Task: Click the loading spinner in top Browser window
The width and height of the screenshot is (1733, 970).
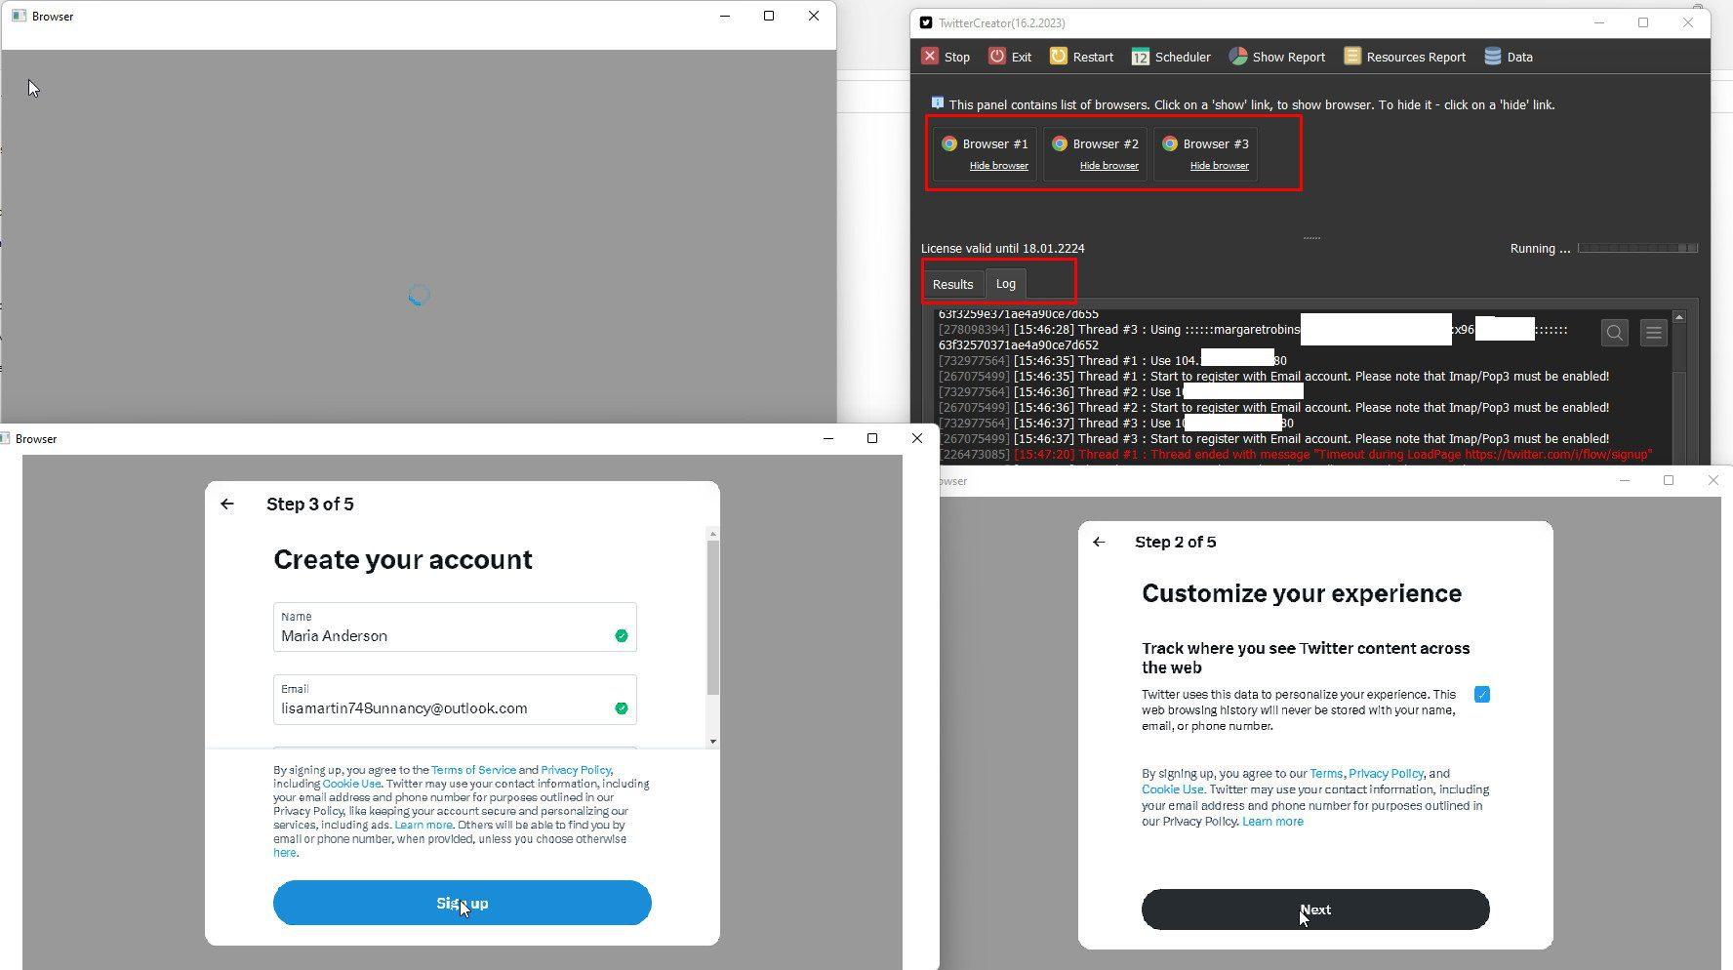Action: [x=419, y=295]
